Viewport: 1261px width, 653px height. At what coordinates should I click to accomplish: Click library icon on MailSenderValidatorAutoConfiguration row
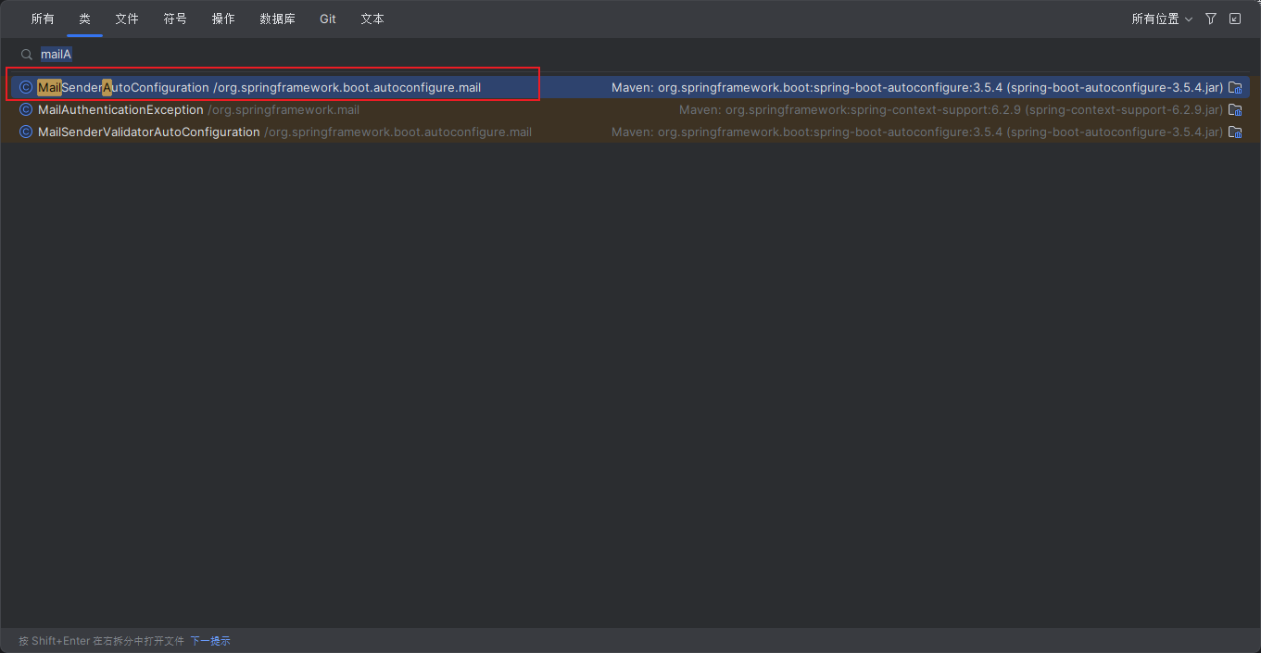pos(1235,132)
